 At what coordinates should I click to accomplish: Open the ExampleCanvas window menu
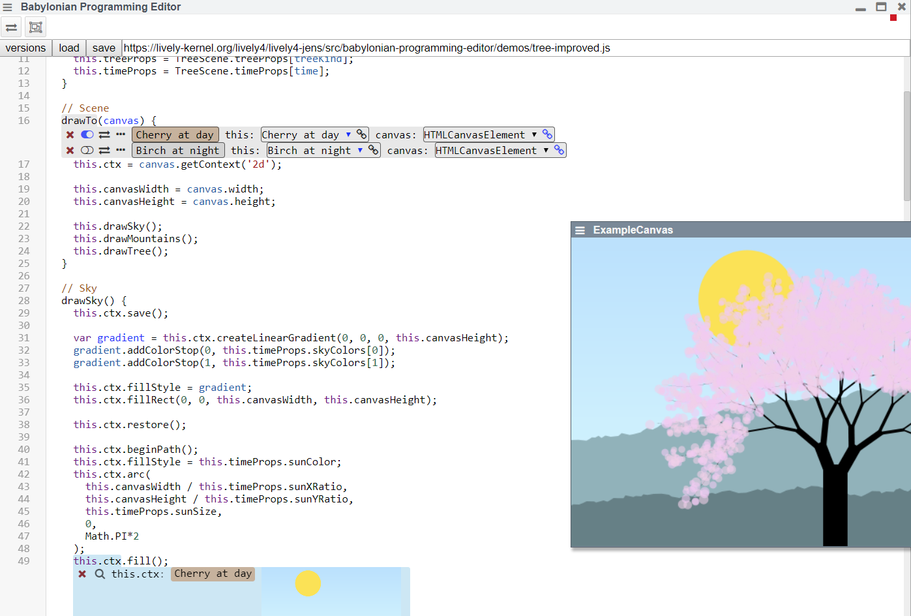coord(580,230)
